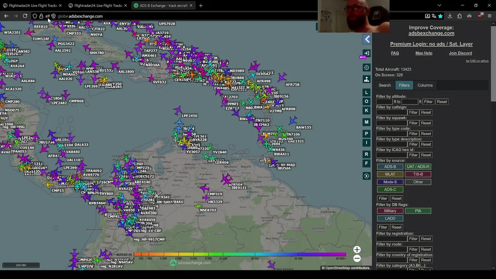
Task: Apply the route Filter button
Action: (x=413, y=250)
